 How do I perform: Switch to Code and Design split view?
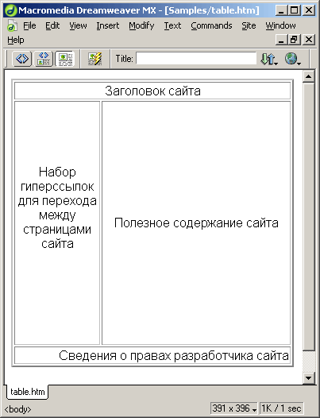pos(44,59)
